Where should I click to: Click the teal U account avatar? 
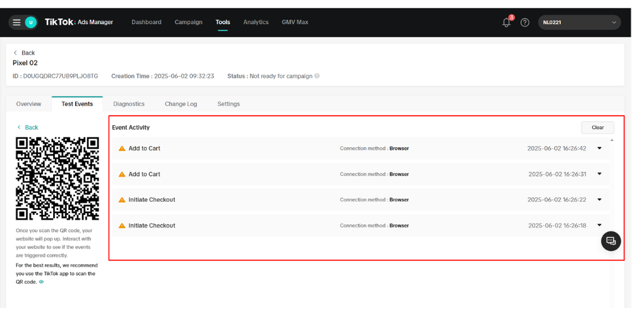click(x=30, y=23)
